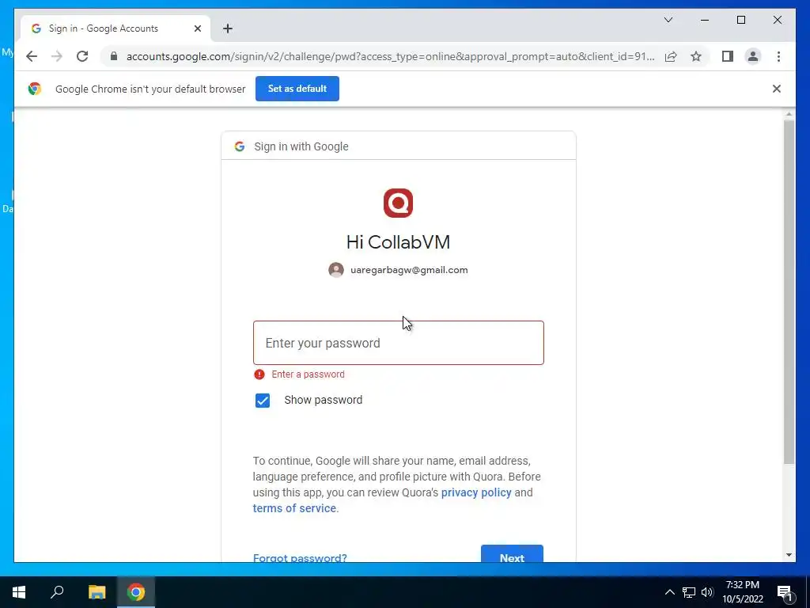810x608 pixels.
Task: Open Windows taskbar search
Action: (x=57, y=592)
